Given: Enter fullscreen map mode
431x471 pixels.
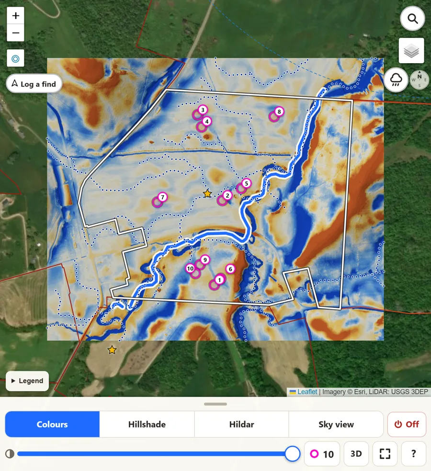Looking at the screenshot, I should click(x=385, y=454).
